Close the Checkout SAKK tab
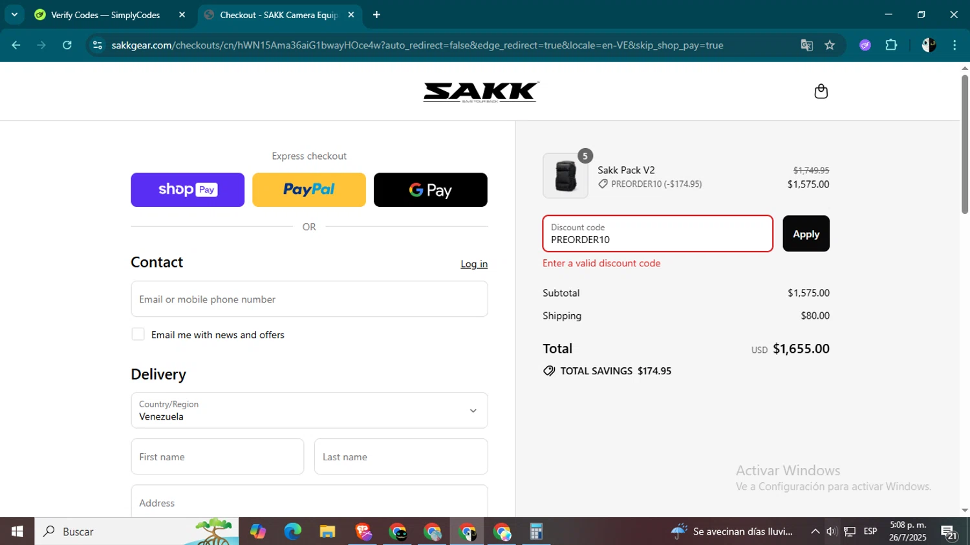 click(x=351, y=14)
